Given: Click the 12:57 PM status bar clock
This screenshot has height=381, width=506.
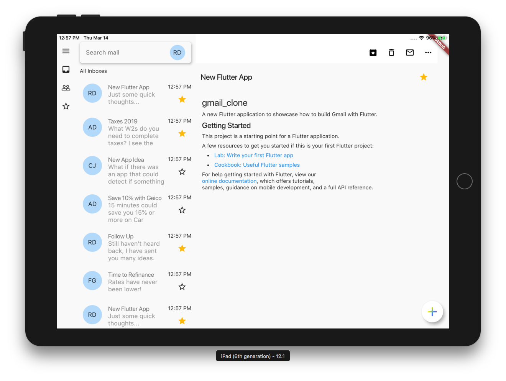Looking at the screenshot, I should 69,38.
